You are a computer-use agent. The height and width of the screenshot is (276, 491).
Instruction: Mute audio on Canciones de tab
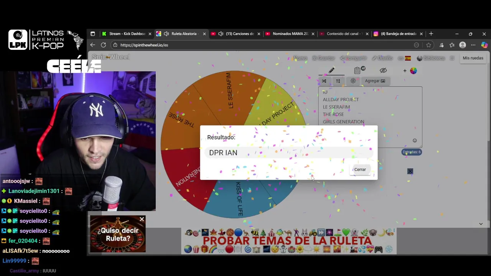tap(221, 34)
